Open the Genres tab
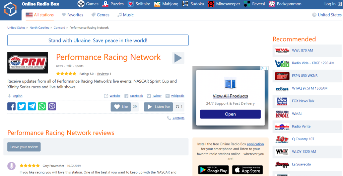The height and width of the screenshot is (176, 343). pyautogui.click(x=100, y=15)
